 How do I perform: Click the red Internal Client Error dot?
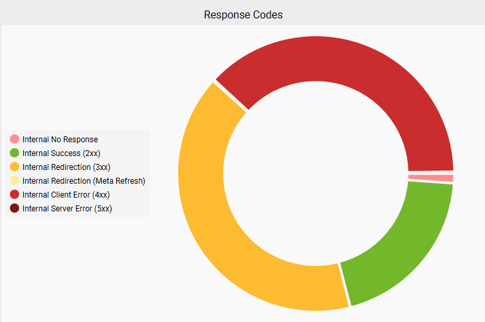(15, 195)
